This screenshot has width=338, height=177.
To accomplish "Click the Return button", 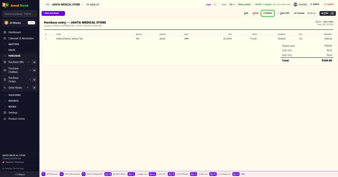I will [268, 13].
